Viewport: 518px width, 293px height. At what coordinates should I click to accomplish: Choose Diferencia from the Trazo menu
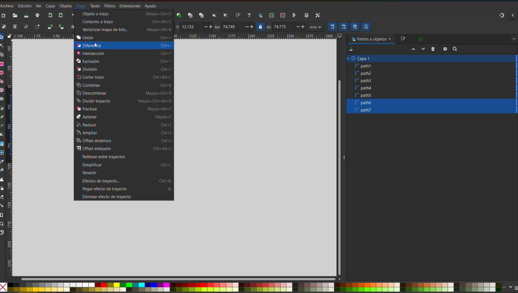pyautogui.click(x=124, y=46)
